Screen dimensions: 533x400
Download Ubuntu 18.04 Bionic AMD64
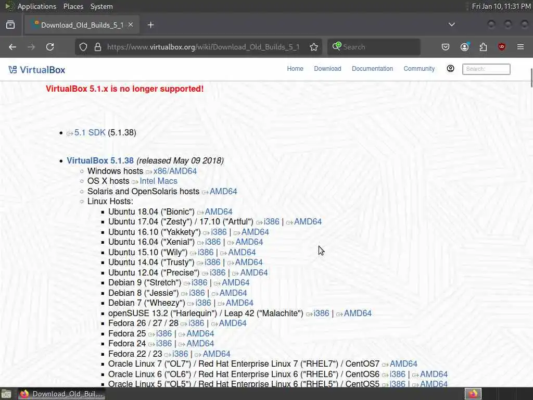219,211
